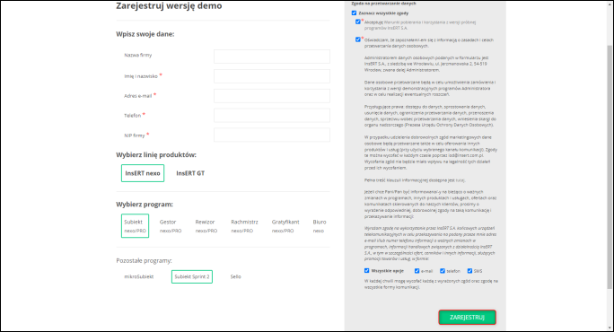Click the Nazwa firmy input field
This screenshot has width=614, height=332.
272,57
